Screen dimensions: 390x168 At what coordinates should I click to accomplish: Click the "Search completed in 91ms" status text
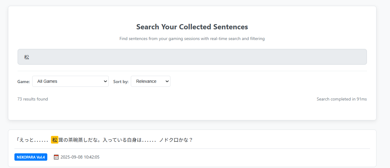pyautogui.click(x=341, y=99)
